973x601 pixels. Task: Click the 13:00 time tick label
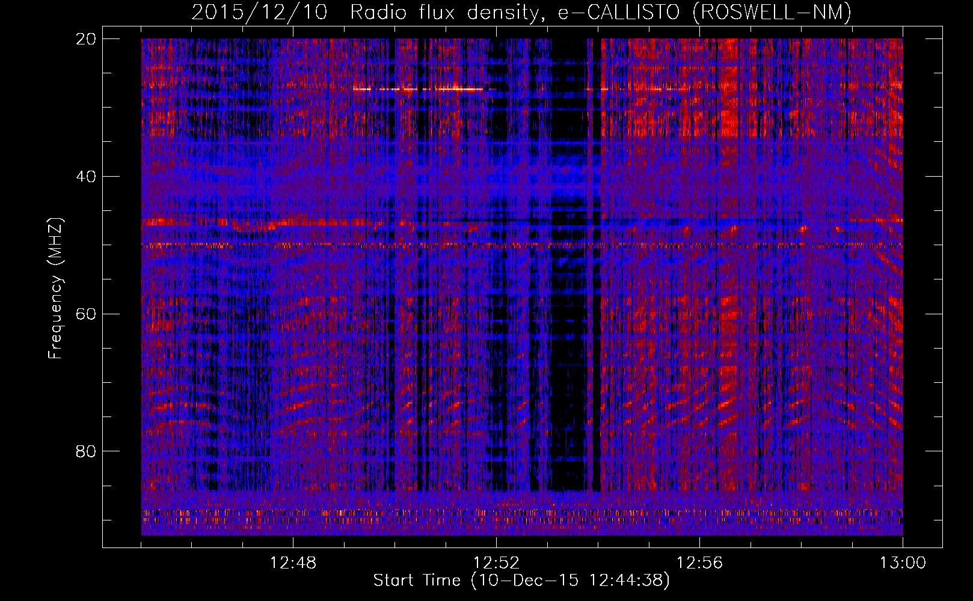point(903,563)
